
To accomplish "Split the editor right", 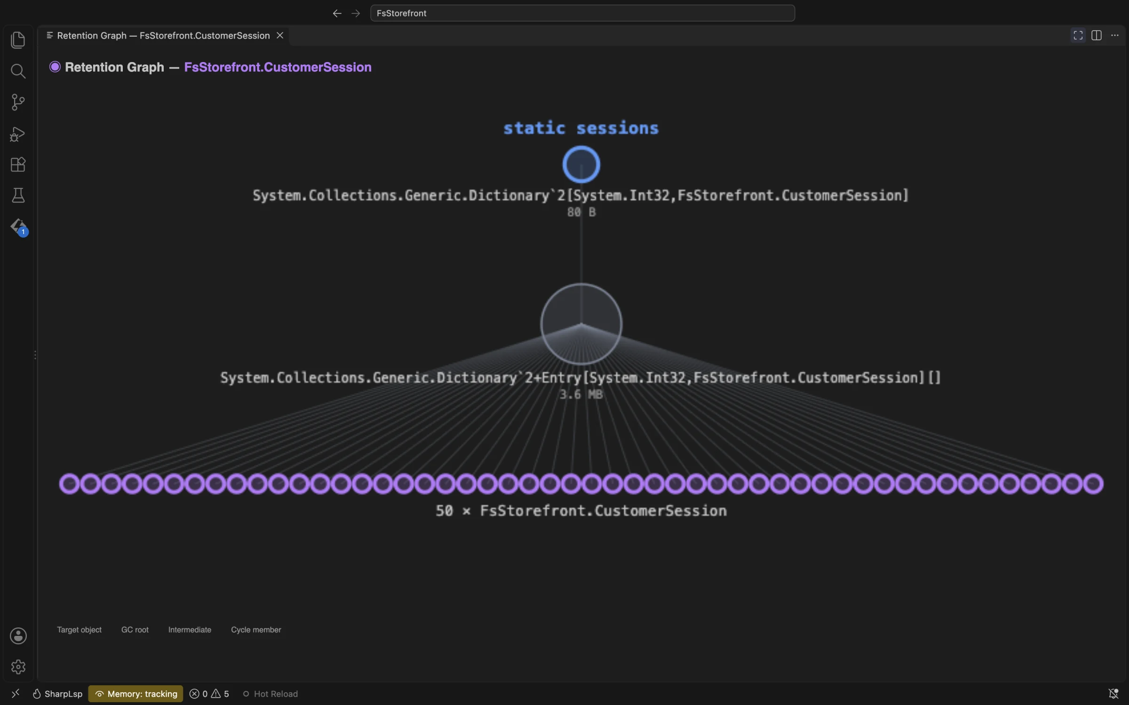I will (x=1097, y=35).
